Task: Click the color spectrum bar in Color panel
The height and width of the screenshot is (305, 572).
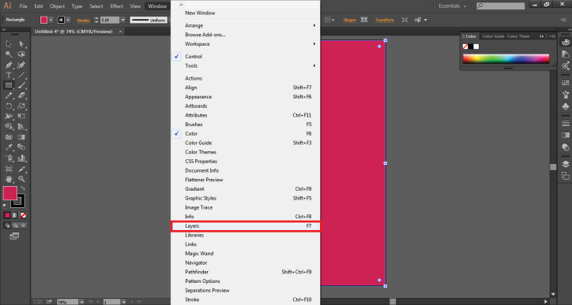Action: click(506, 59)
